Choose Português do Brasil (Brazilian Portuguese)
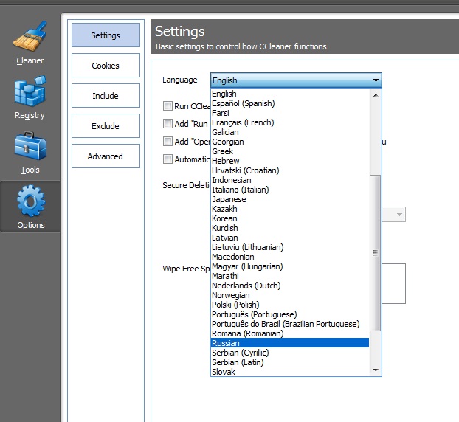 pyautogui.click(x=290, y=324)
